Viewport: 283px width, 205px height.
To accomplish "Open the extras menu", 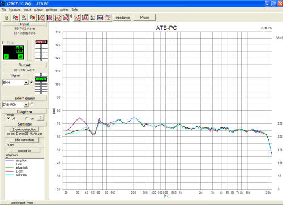I will click(64, 10).
